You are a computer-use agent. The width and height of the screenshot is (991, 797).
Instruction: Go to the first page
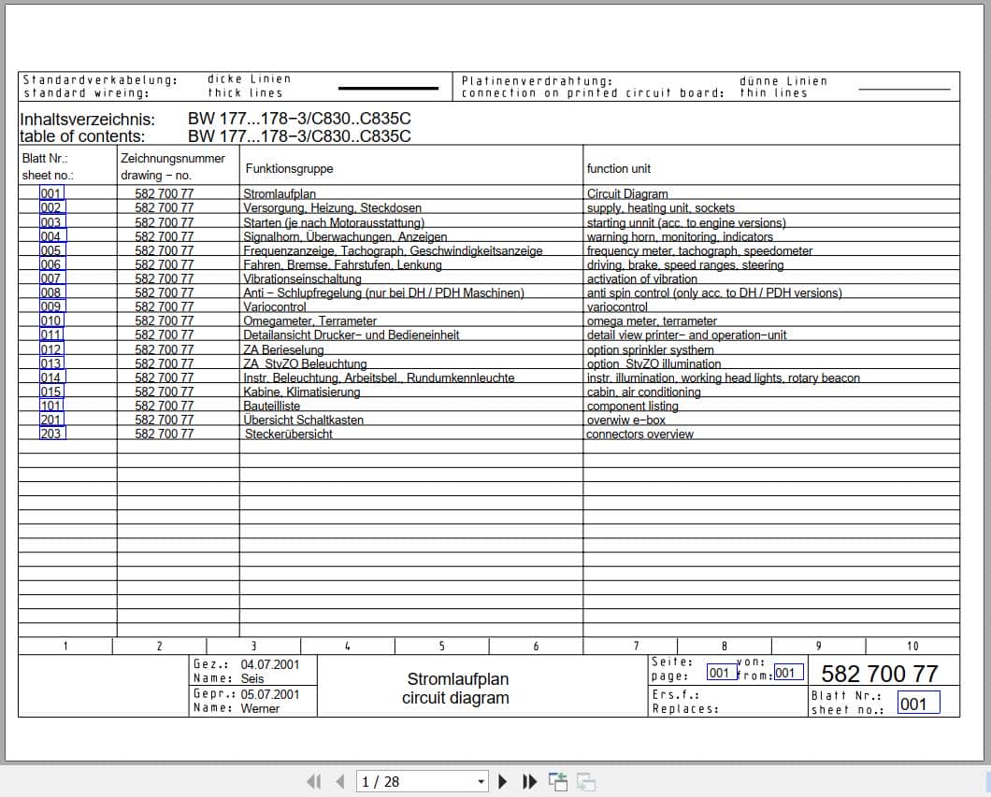[x=313, y=782]
